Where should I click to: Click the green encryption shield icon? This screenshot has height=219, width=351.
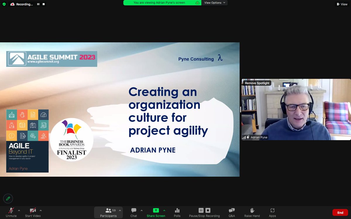point(4,4)
